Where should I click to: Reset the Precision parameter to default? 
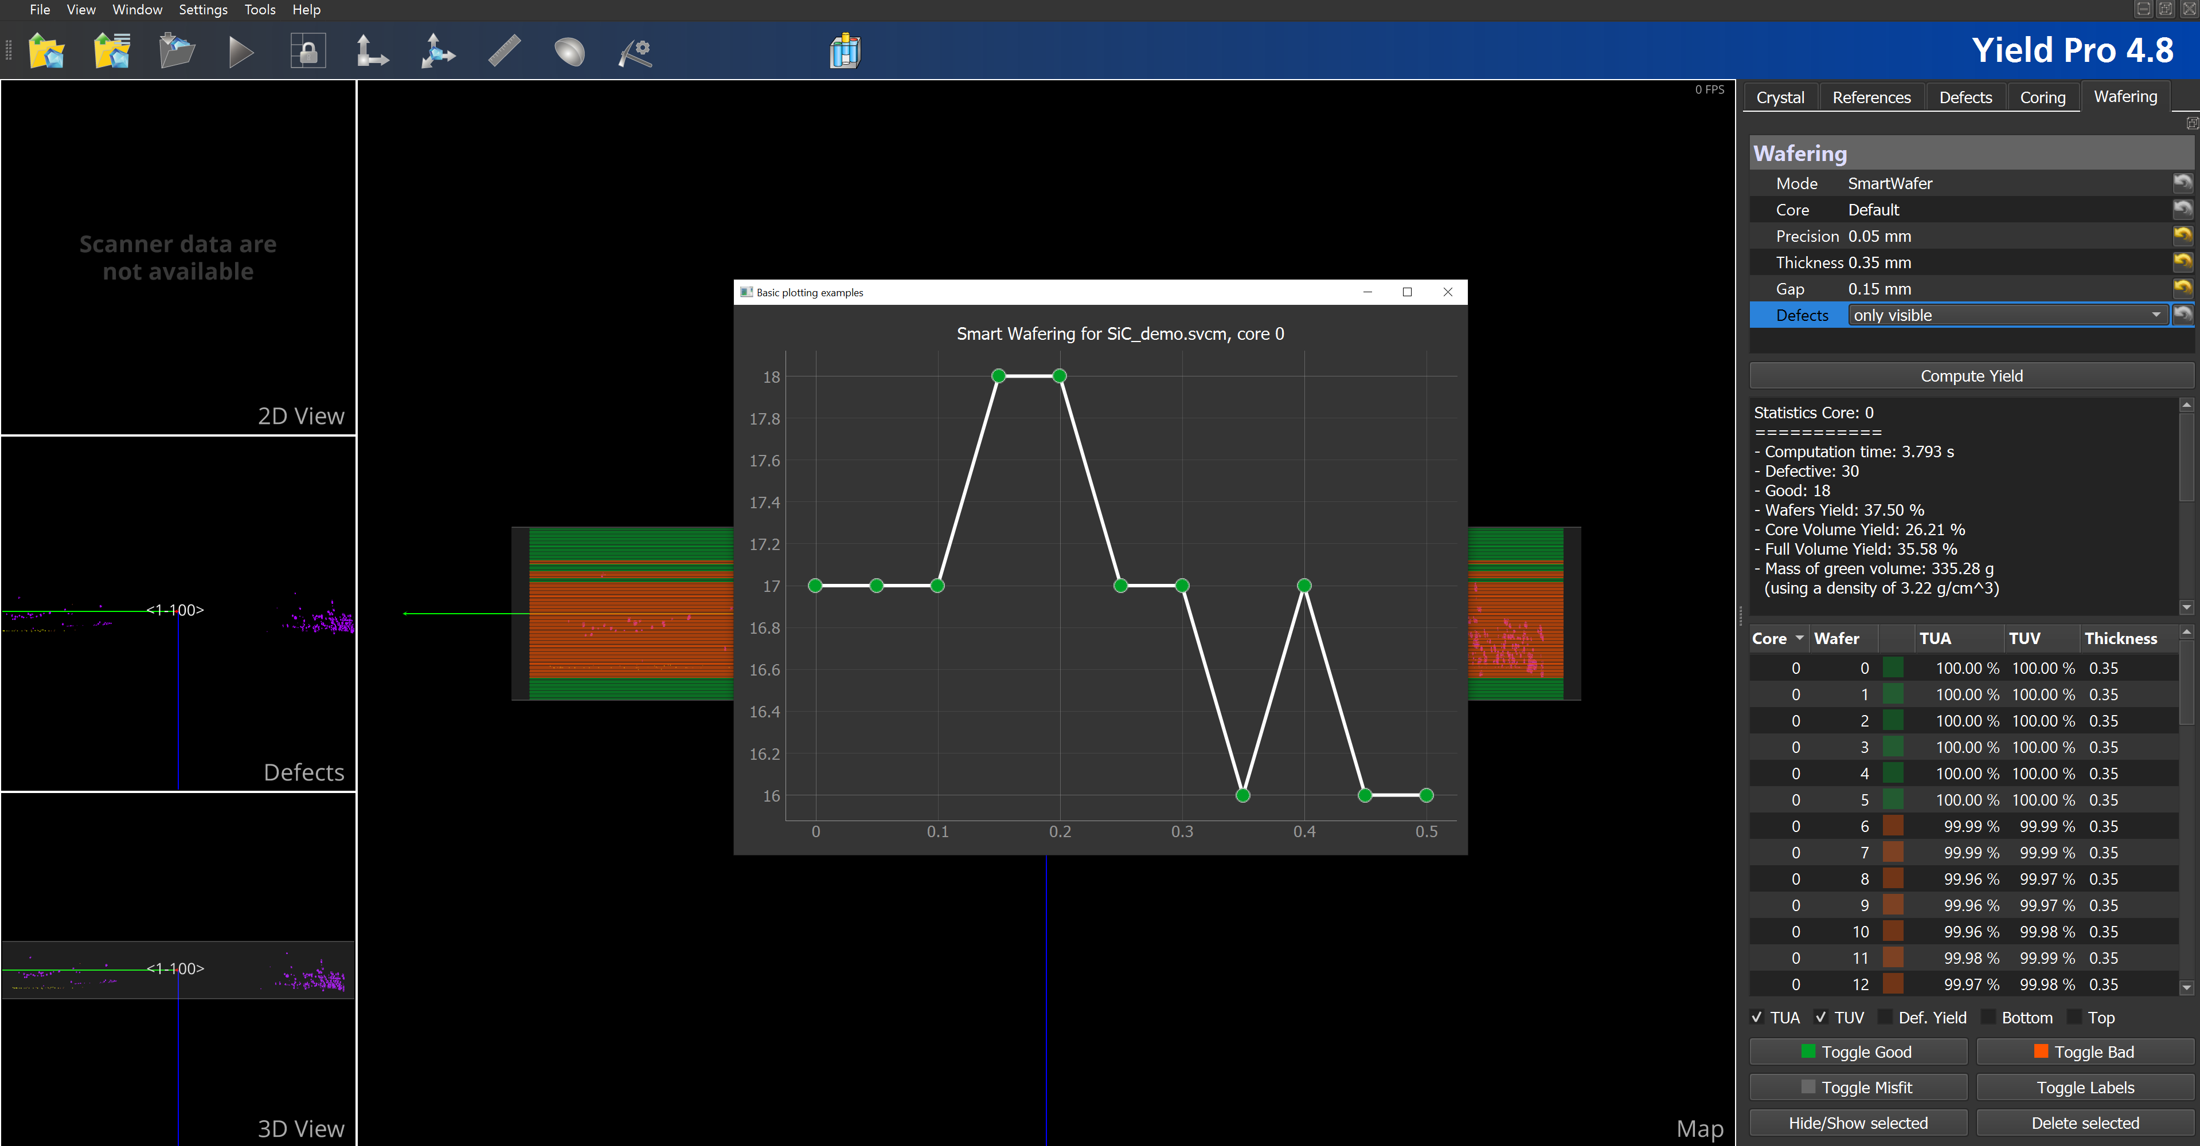pyautogui.click(x=2182, y=236)
